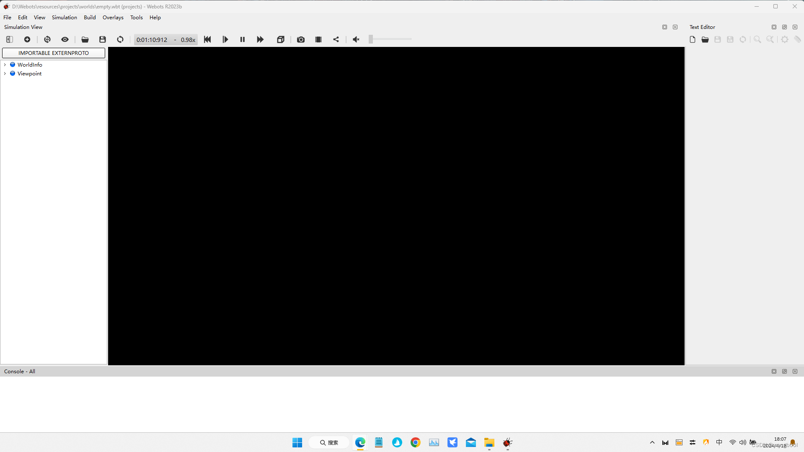Toggle the scene tree side panel
Viewport: 804px width, 452px height.
tap(9, 39)
